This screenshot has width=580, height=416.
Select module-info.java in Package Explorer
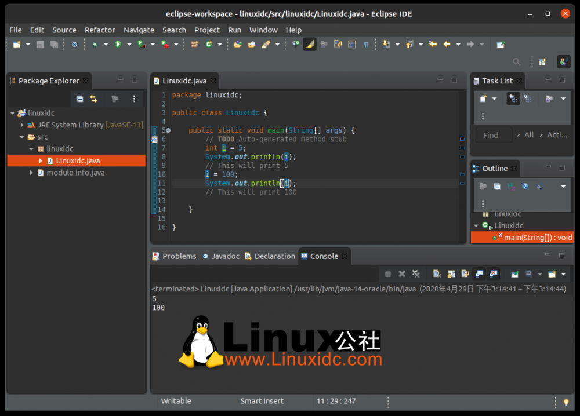click(75, 173)
